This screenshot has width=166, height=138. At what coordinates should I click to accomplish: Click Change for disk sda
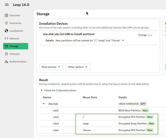coord(142,35)
